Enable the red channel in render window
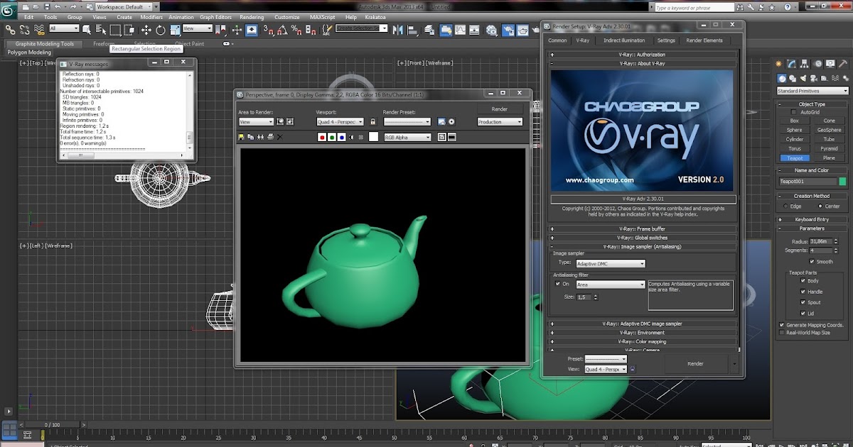The image size is (853, 447). [x=322, y=137]
